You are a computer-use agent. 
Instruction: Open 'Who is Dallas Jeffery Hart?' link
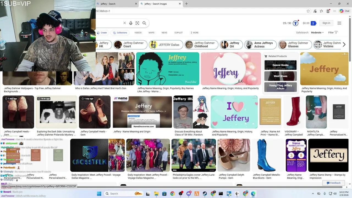point(101,89)
